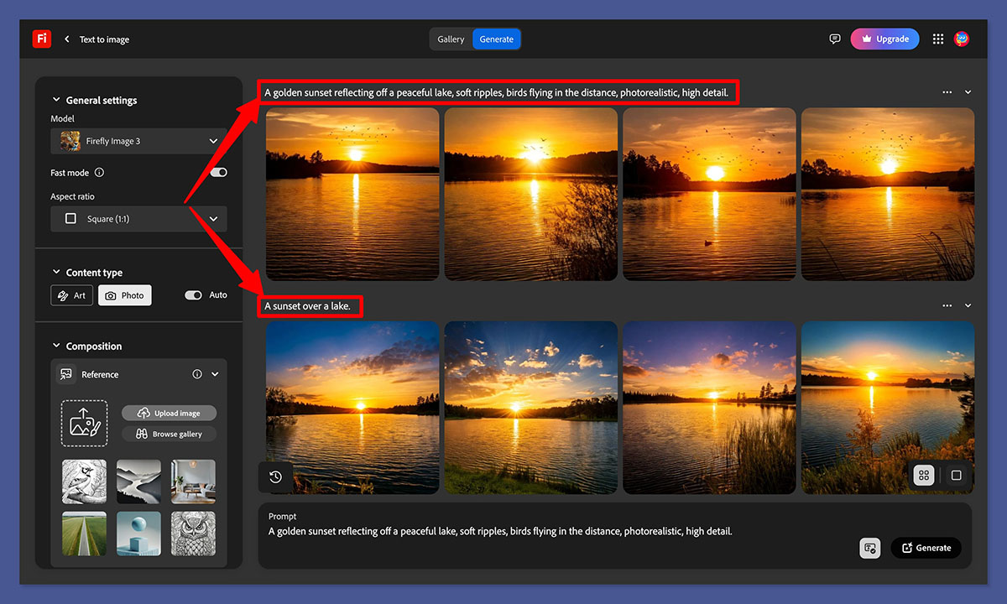Screen dimensions: 1007x604
Task: Switch to the Gallery tab
Action: point(451,39)
